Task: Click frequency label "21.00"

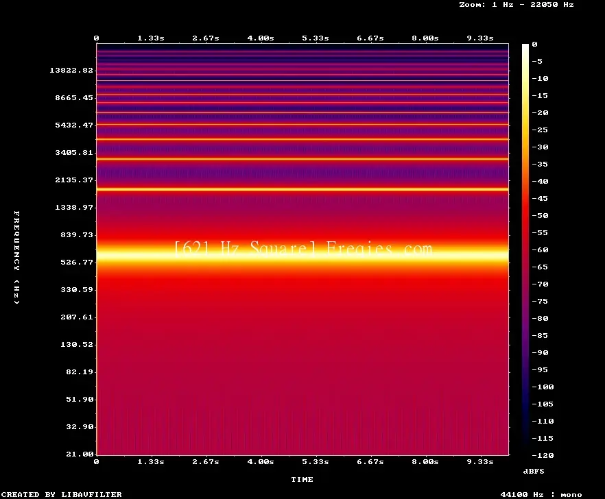Action: 80,454
